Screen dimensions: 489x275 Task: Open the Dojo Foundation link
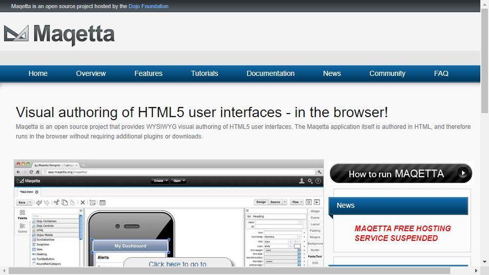(x=148, y=6)
